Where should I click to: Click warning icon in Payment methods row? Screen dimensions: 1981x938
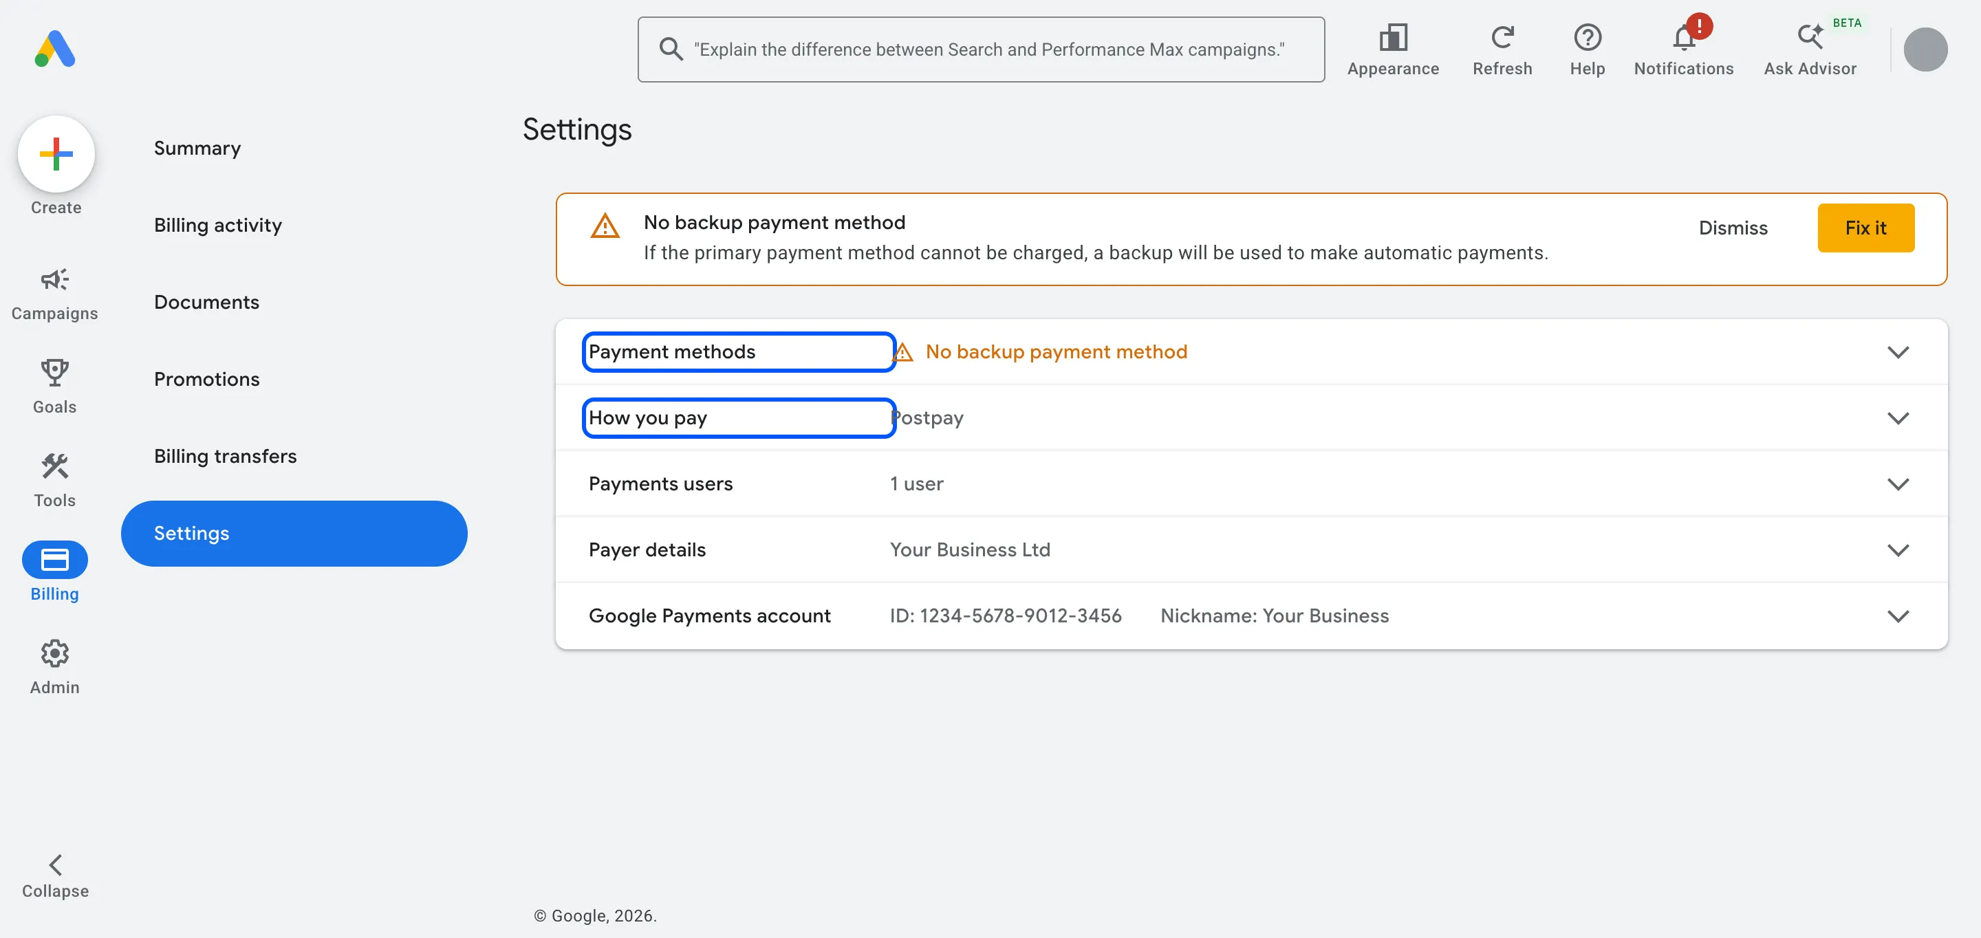[x=903, y=352]
